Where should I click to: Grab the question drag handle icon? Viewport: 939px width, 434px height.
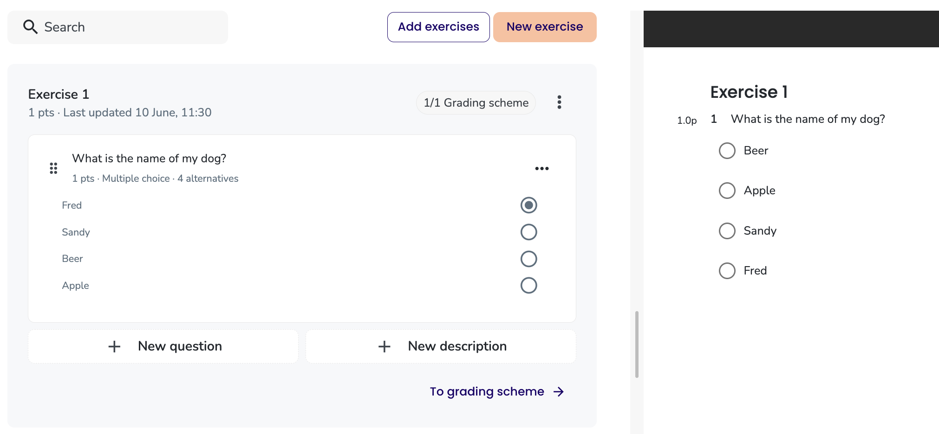point(53,168)
